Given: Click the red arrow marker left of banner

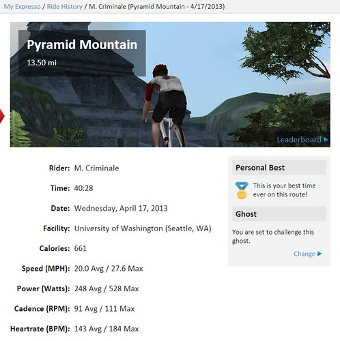Looking at the screenshot, I should pyautogui.click(x=2, y=116).
